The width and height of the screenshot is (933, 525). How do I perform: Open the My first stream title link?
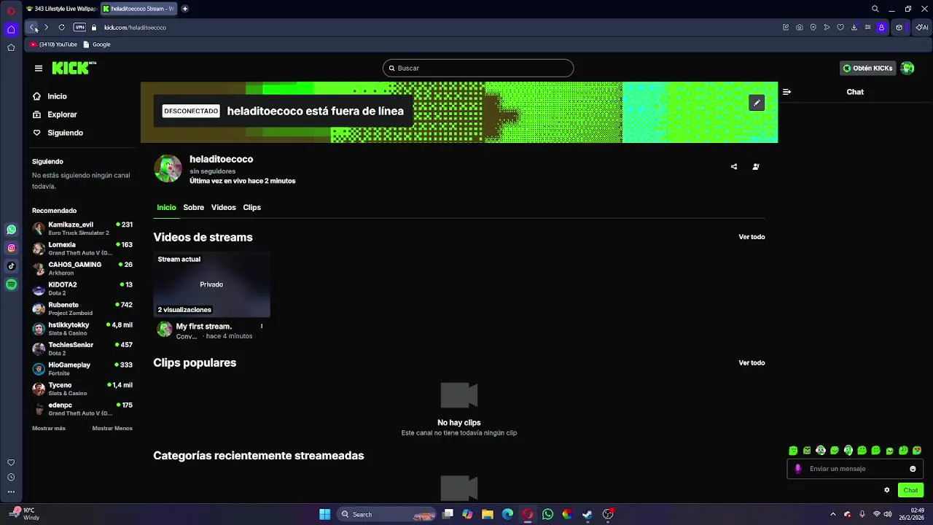pyautogui.click(x=204, y=327)
